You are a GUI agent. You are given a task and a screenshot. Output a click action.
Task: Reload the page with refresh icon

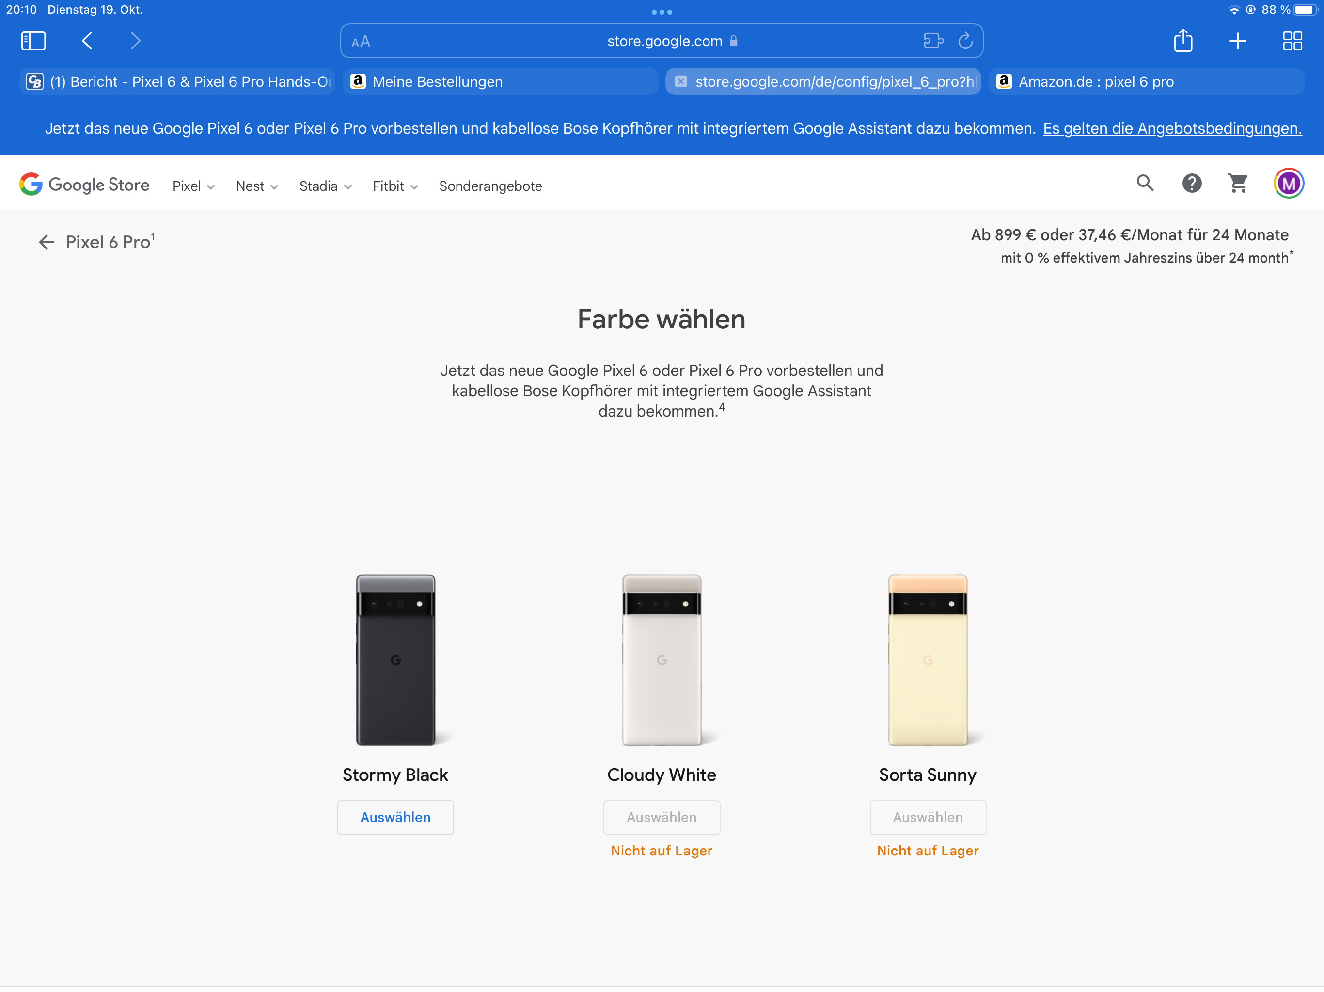coord(965,41)
